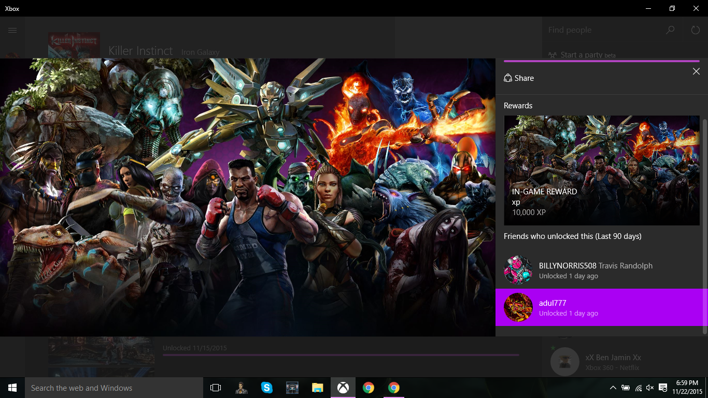The height and width of the screenshot is (398, 708).
Task: Click 'Friends who unlocked this (Last 90 days)'
Action: [x=573, y=236]
